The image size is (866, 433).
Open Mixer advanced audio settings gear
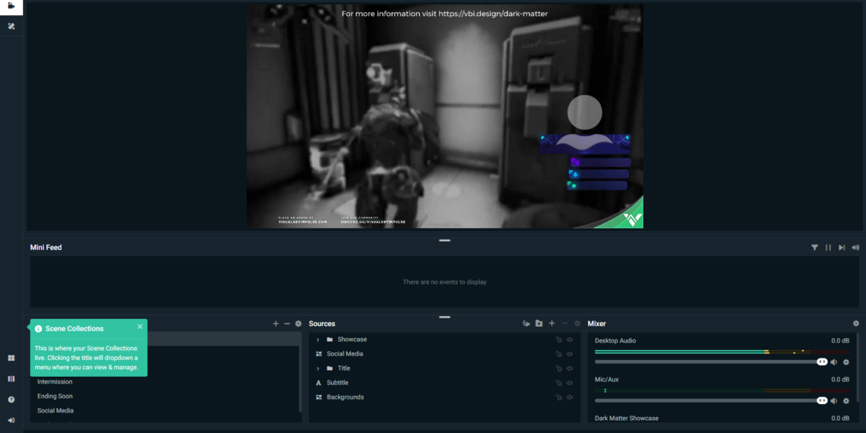pyautogui.click(x=856, y=324)
